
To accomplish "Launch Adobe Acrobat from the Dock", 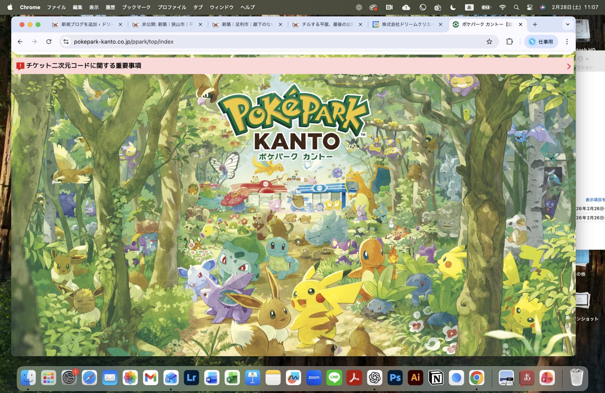I will (x=354, y=377).
